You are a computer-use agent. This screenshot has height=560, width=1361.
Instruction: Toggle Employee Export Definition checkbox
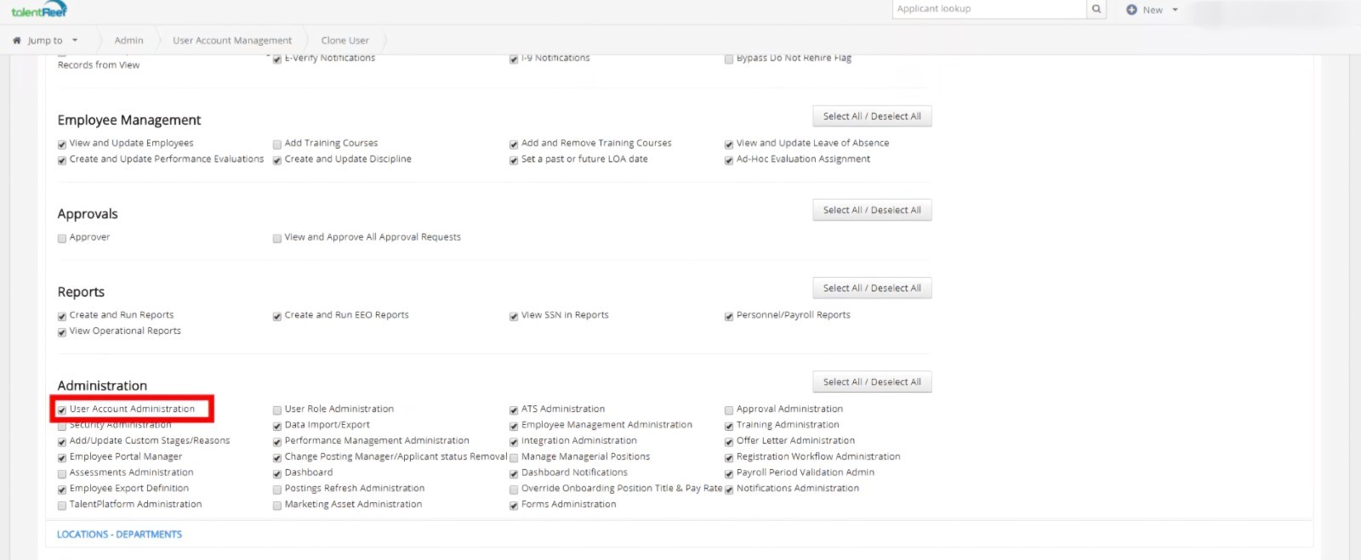point(62,490)
